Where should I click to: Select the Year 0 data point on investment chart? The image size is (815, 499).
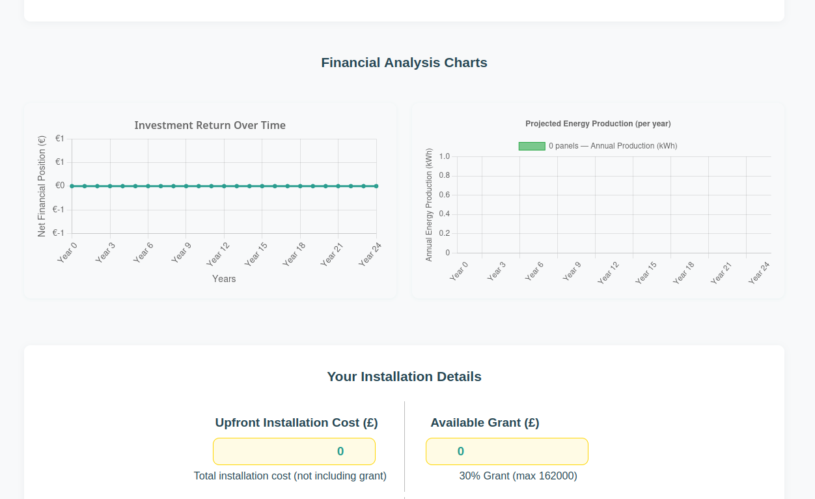70,186
